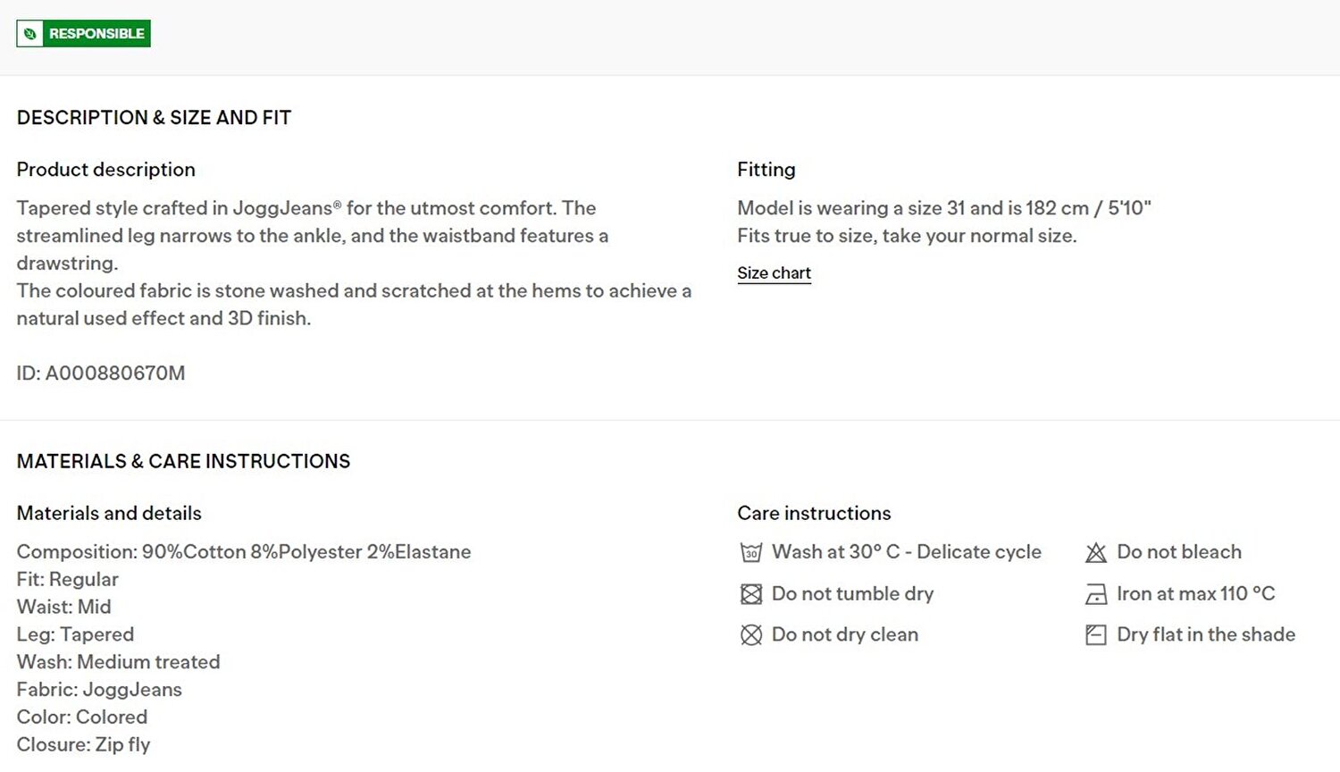Click the iron at max 110 °C icon
Viewport: 1340px width, 772px height.
point(1096,594)
